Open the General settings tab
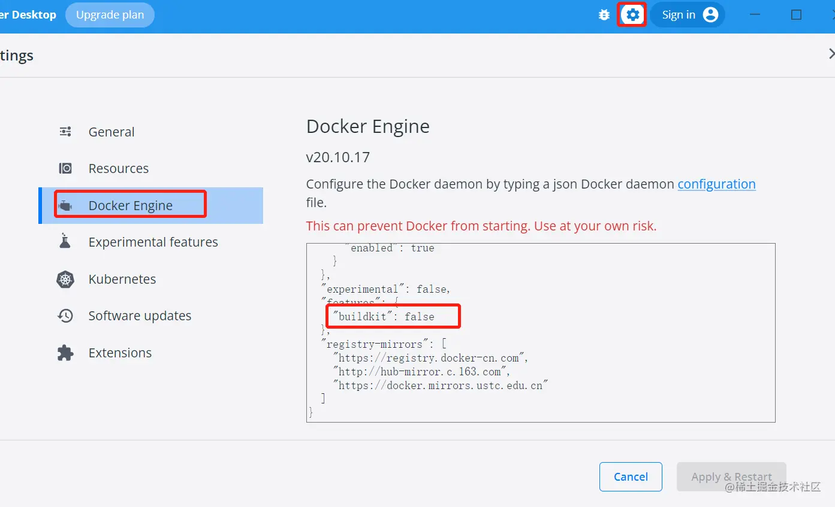This screenshot has height=507, width=835. [111, 132]
